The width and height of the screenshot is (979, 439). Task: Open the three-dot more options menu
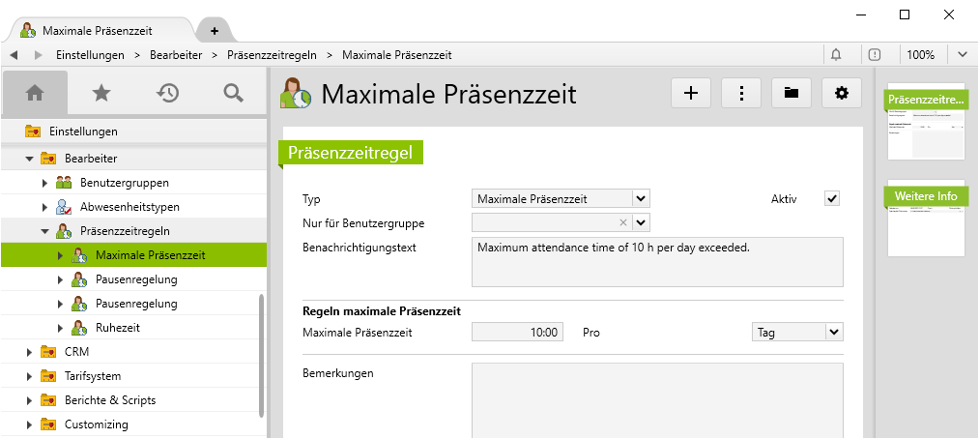coord(741,93)
